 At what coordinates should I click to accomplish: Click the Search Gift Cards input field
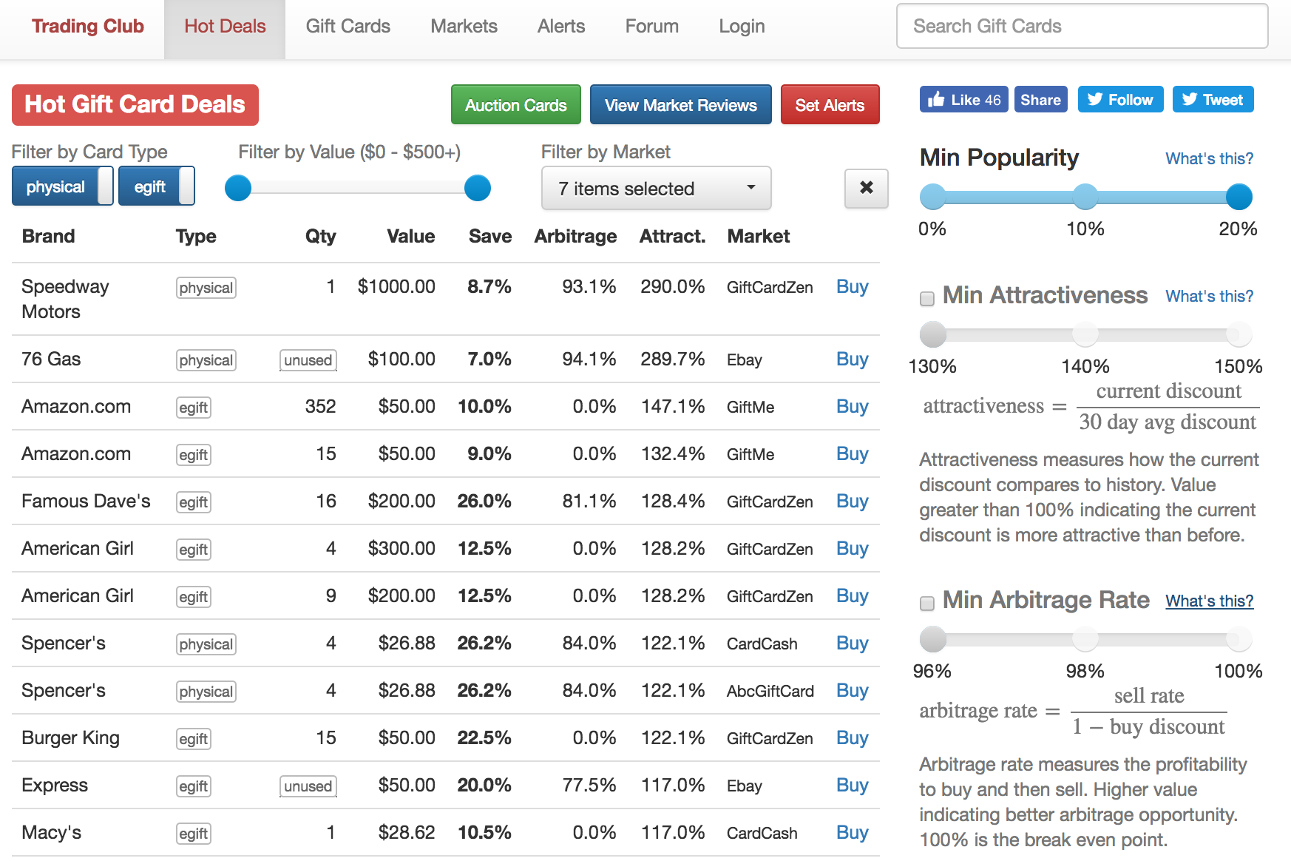[x=1082, y=27]
